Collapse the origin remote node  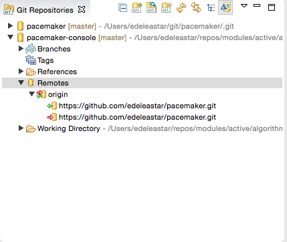point(31,94)
